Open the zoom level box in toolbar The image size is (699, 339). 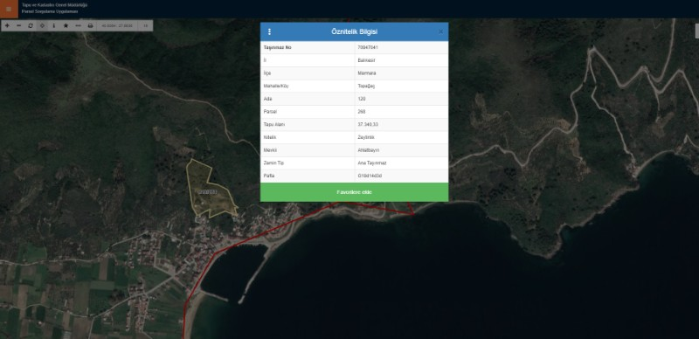(145, 25)
